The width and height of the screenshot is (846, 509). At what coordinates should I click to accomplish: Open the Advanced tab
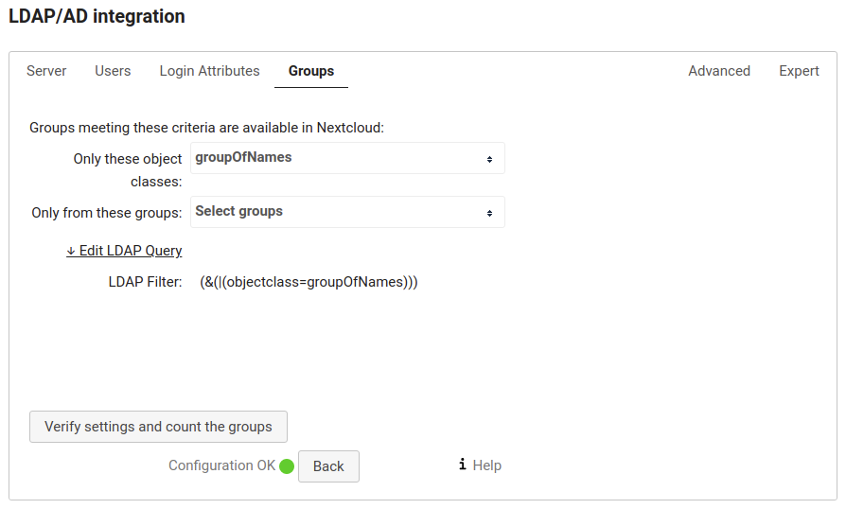(719, 71)
